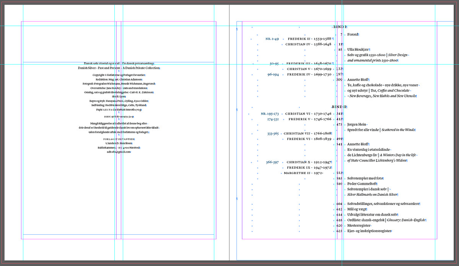Click the 'BIND II' heading text

pos(339,107)
